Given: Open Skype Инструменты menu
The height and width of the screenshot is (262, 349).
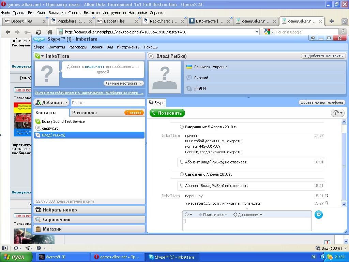Looking at the screenshot, I should point(128,47).
